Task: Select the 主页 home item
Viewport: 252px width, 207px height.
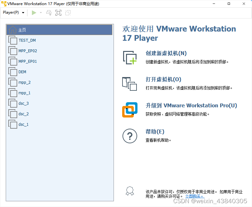Action: 59,30
